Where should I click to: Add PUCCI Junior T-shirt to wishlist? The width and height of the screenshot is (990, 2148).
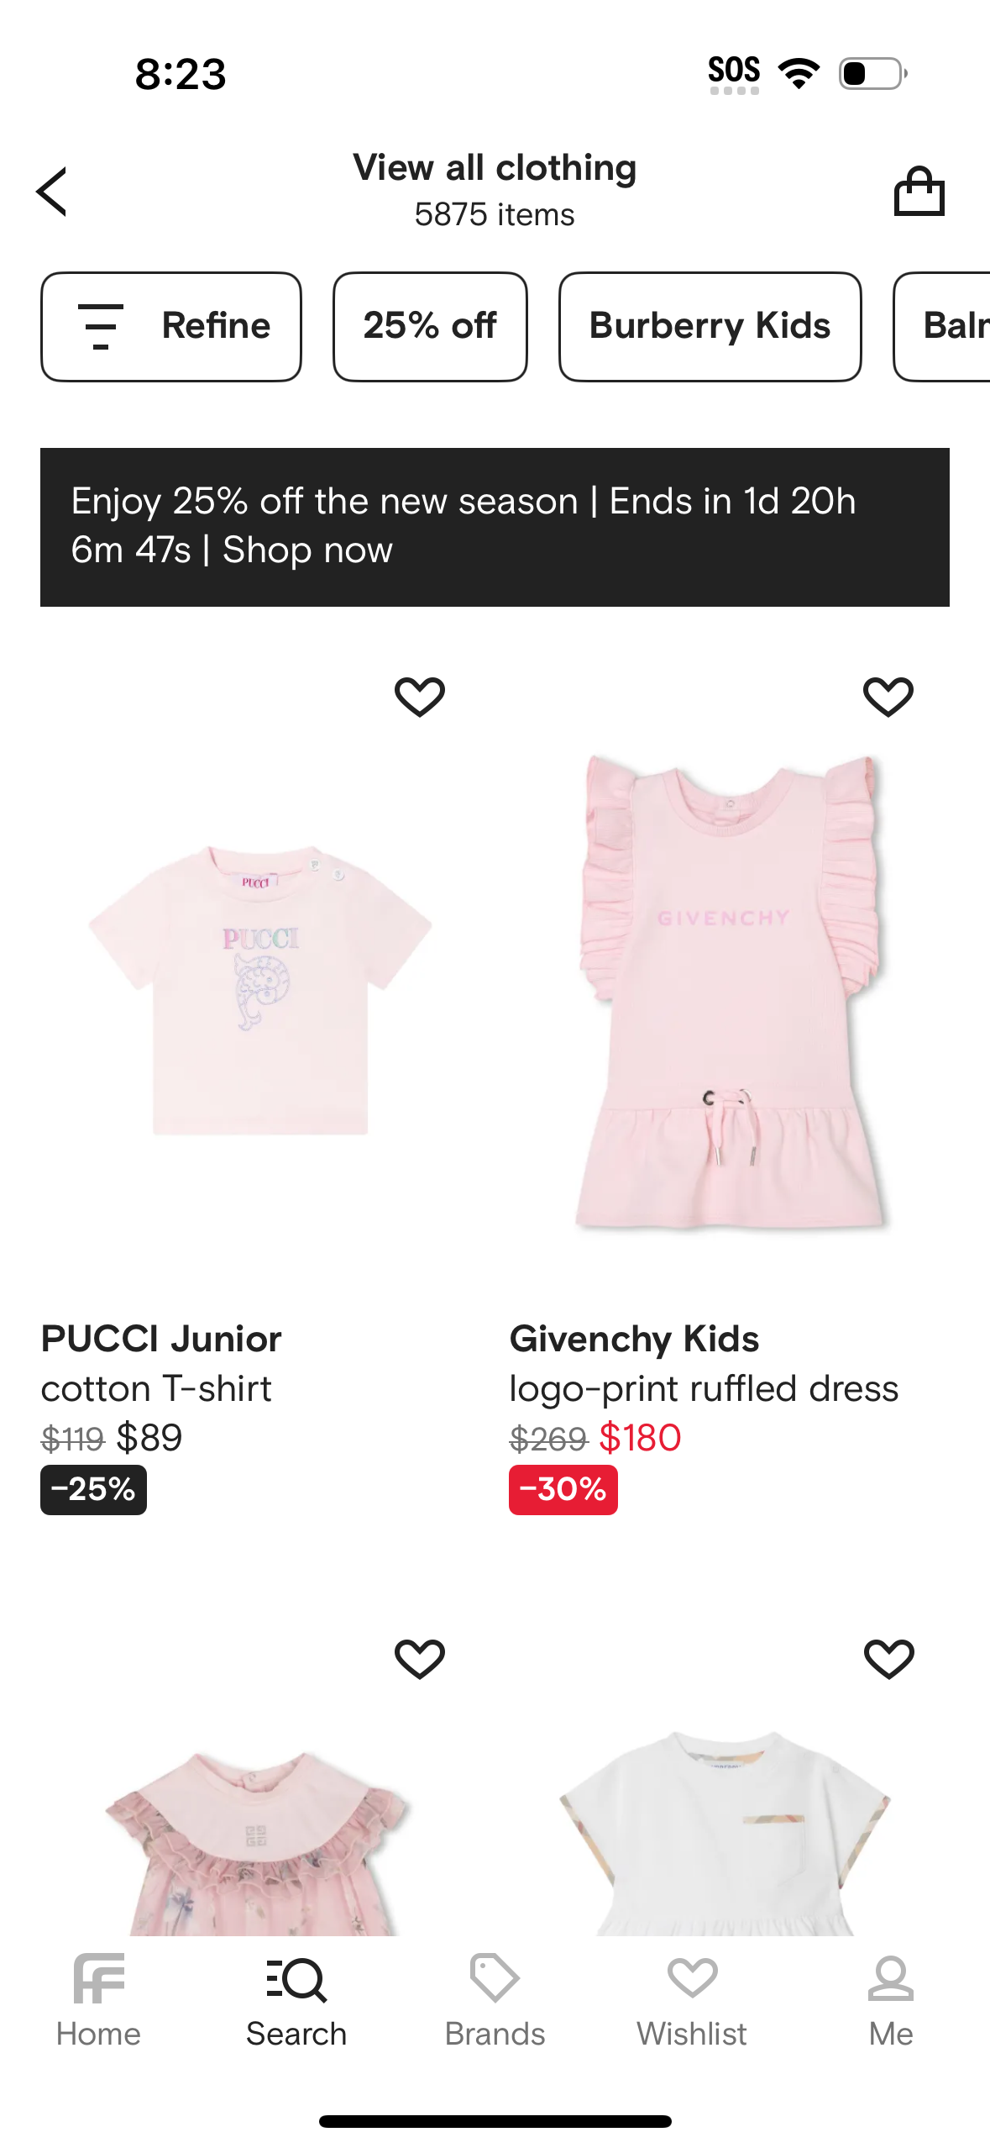[420, 697]
